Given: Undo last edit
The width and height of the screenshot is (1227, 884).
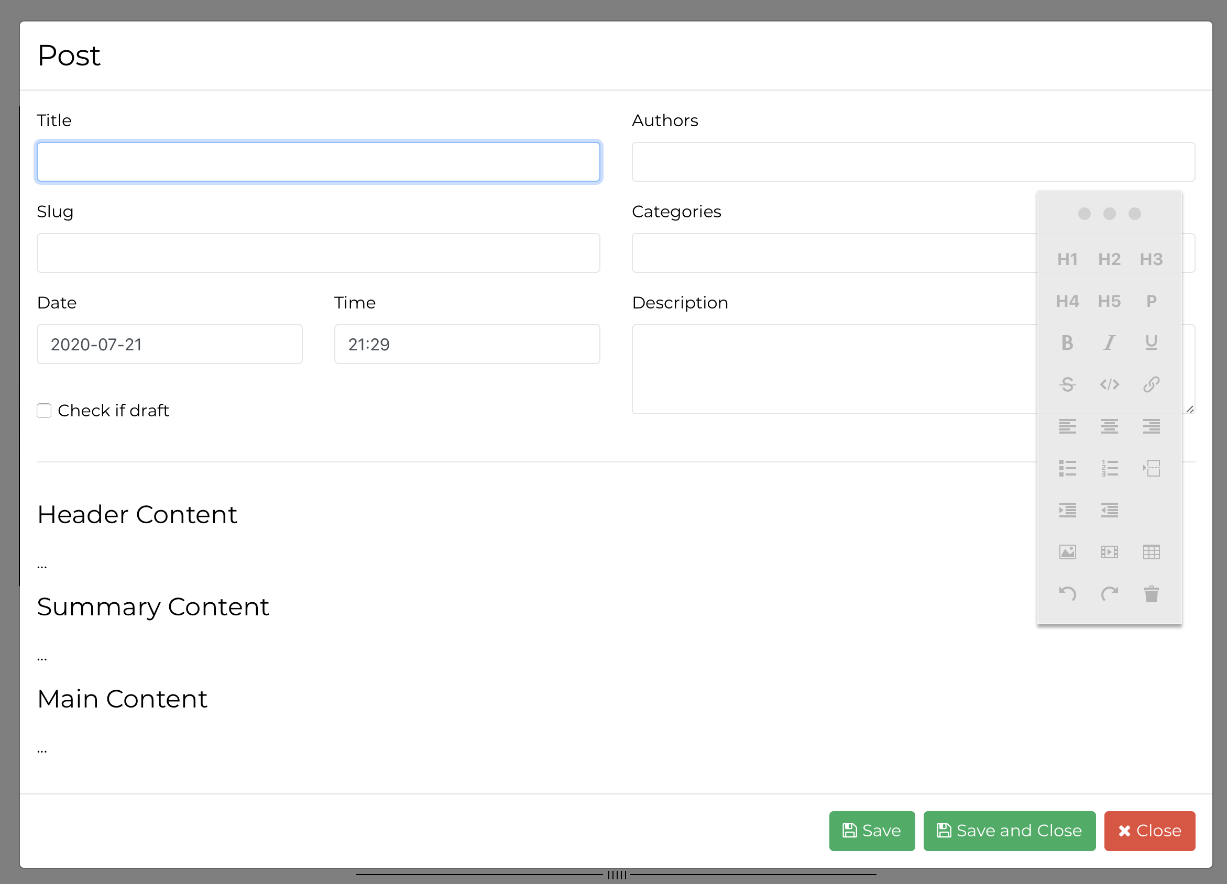Looking at the screenshot, I should pos(1067,594).
